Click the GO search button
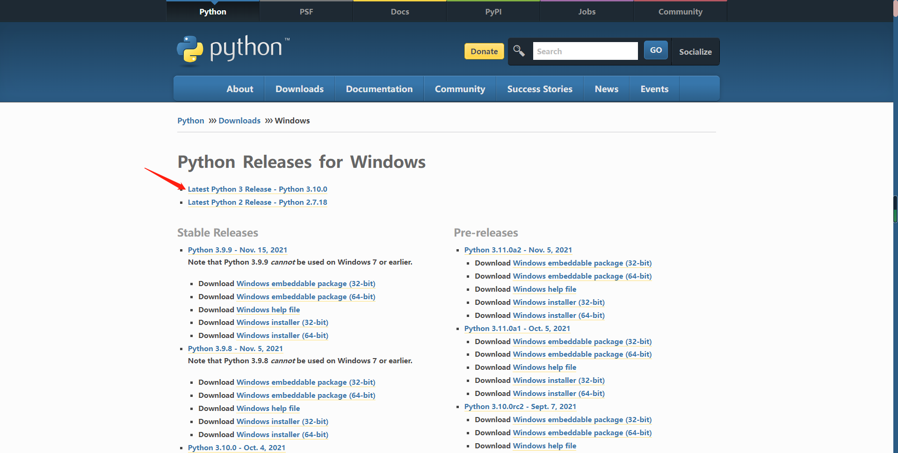898x453 pixels. pyautogui.click(x=656, y=50)
